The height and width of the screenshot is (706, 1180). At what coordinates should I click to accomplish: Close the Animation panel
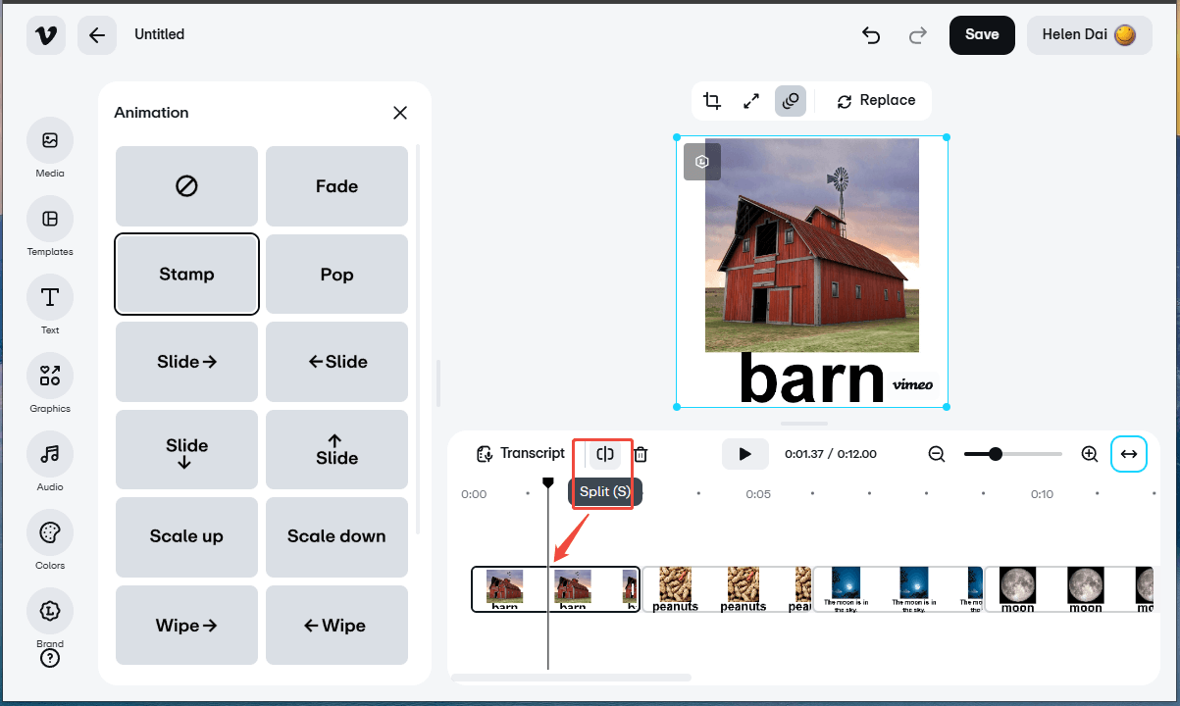pos(400,113)
